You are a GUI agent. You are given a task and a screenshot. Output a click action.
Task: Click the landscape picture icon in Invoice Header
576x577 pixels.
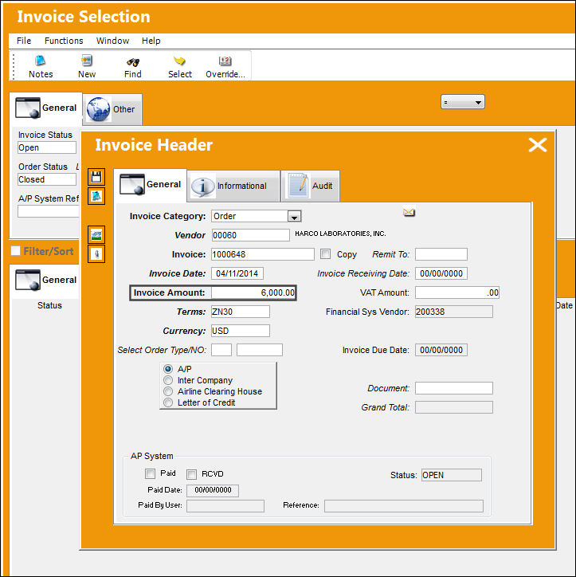(96, 235)
